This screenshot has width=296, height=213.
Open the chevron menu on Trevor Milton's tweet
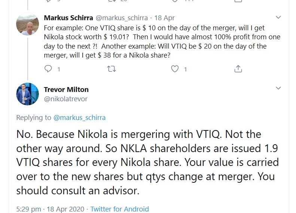point(278,88)
